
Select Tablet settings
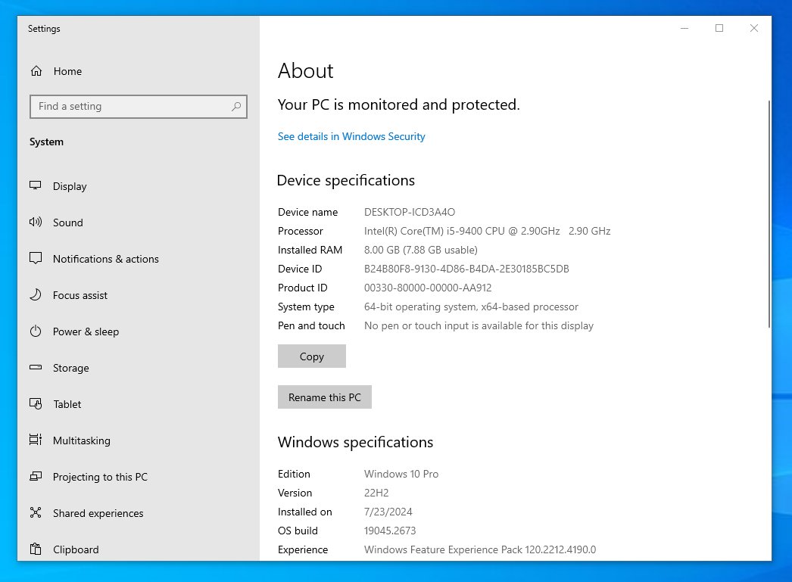pyautogui.click(x=67, y=404)
